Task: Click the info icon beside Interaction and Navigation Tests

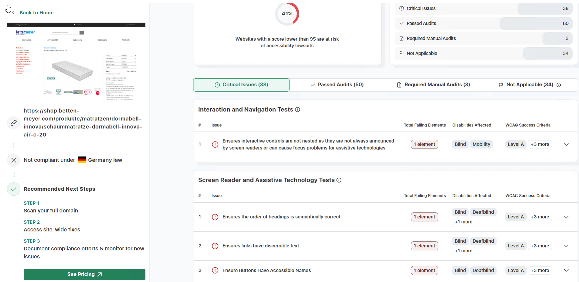Action: tap(298, 110)
